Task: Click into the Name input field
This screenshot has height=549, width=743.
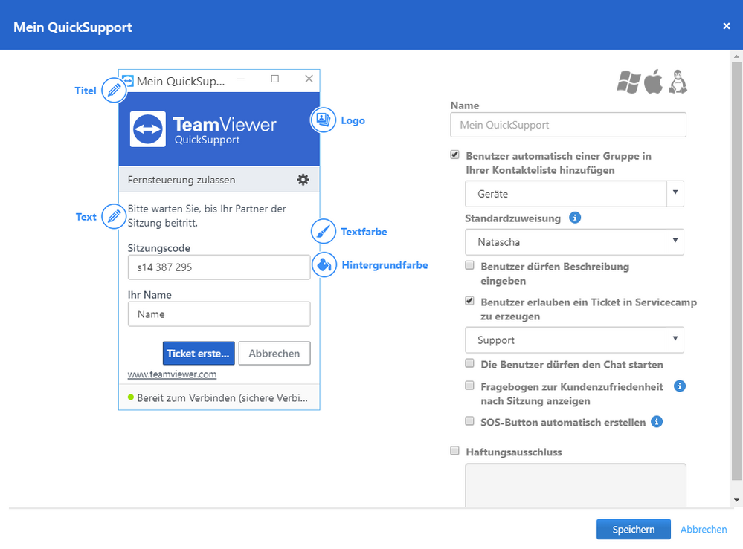Action: pos(568,125)
